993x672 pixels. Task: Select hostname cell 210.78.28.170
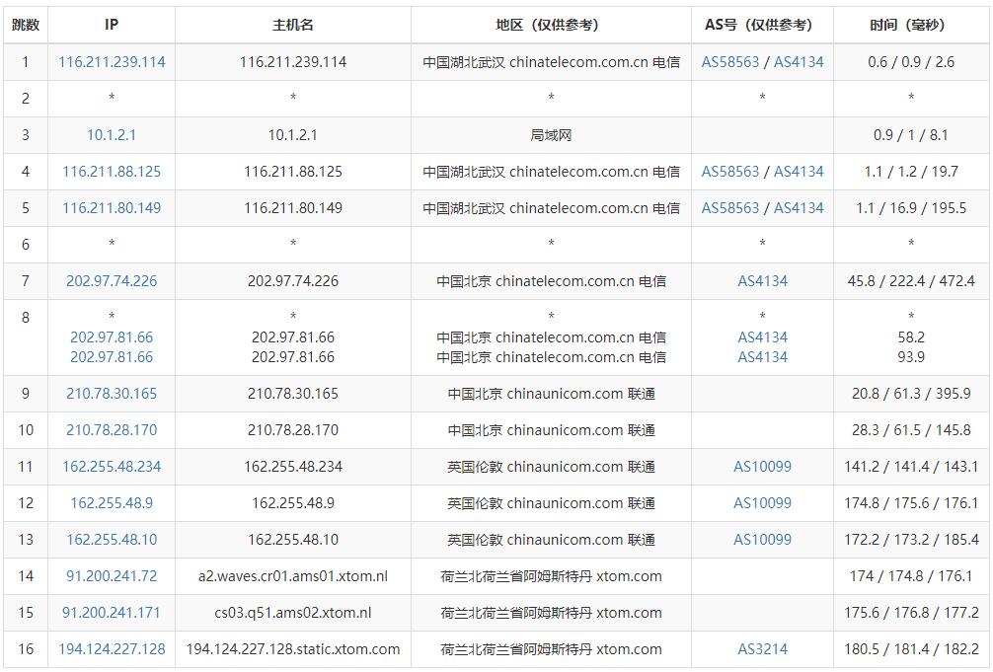click(x=292, y=430)
